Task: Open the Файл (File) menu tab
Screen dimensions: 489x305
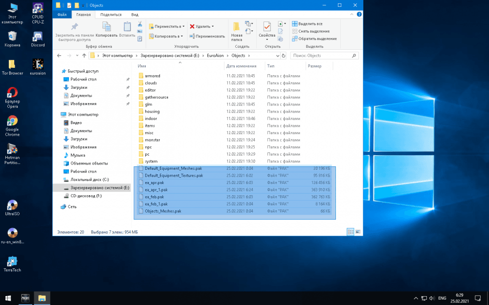Action: pyautogui.click(x=62, y=15)
